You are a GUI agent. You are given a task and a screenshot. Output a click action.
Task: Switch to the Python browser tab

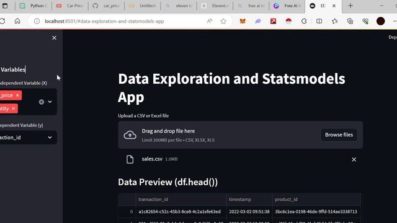[33, 6]
